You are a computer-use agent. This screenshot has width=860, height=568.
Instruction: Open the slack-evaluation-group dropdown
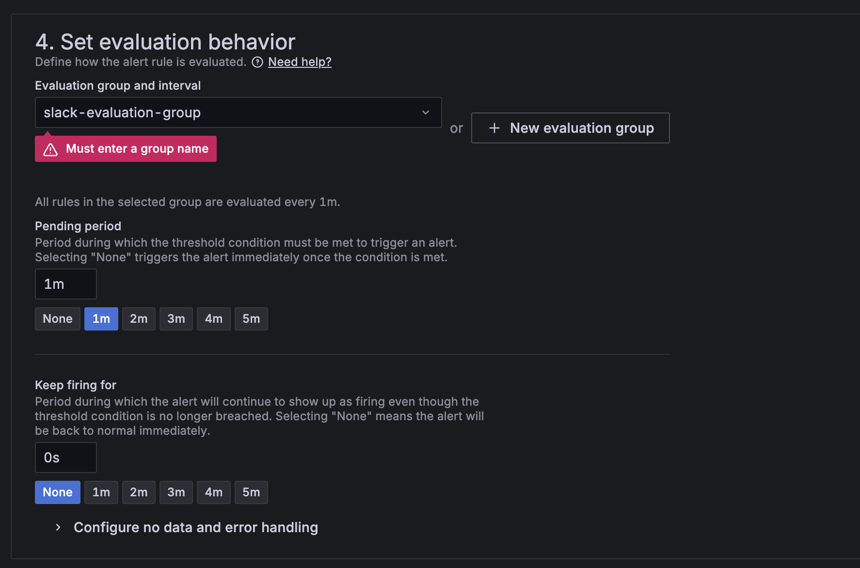click(228, 112)
